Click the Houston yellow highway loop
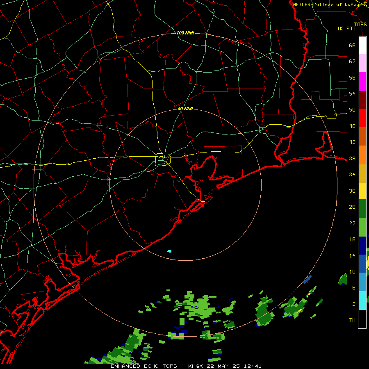The image size is (369, 369). [x=163, y=160]
